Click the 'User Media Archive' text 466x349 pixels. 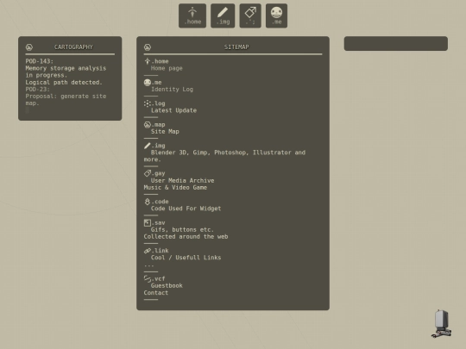coord(182,180)
